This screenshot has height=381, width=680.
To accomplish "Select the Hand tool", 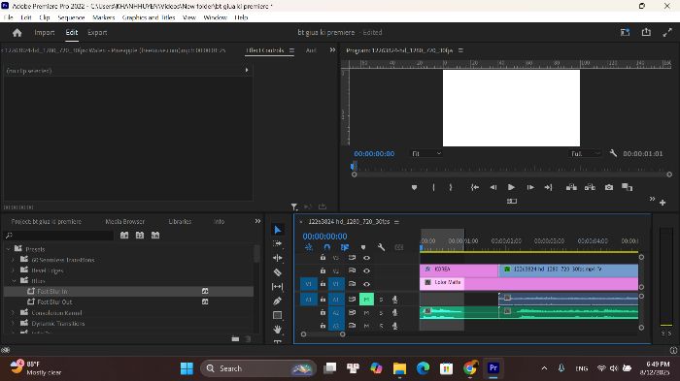I will (x=278, y=329).
